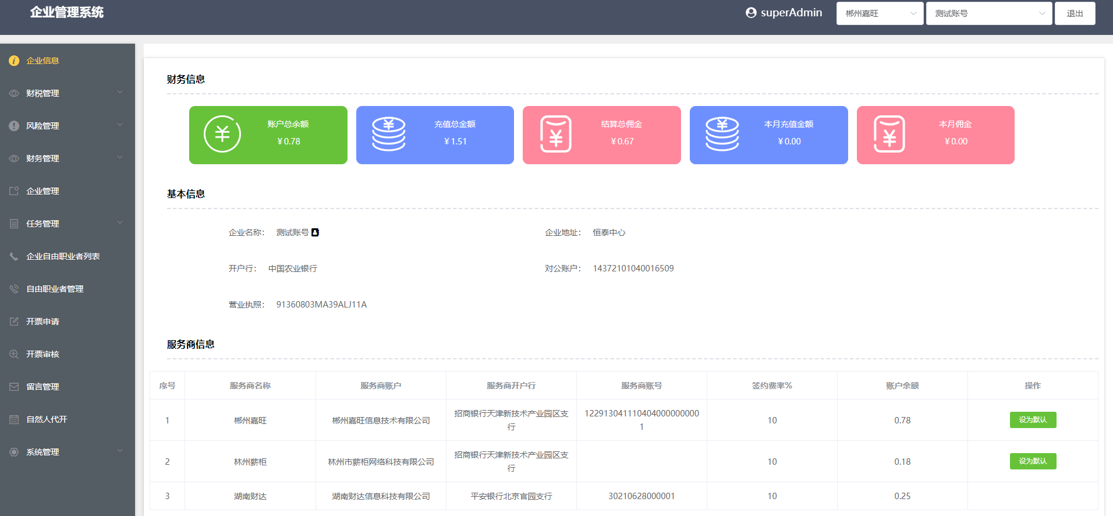Click the eye icon next to 财务管理
Image resolution: width=1113 pixels, height=516 pixels.
pos(14,158)
